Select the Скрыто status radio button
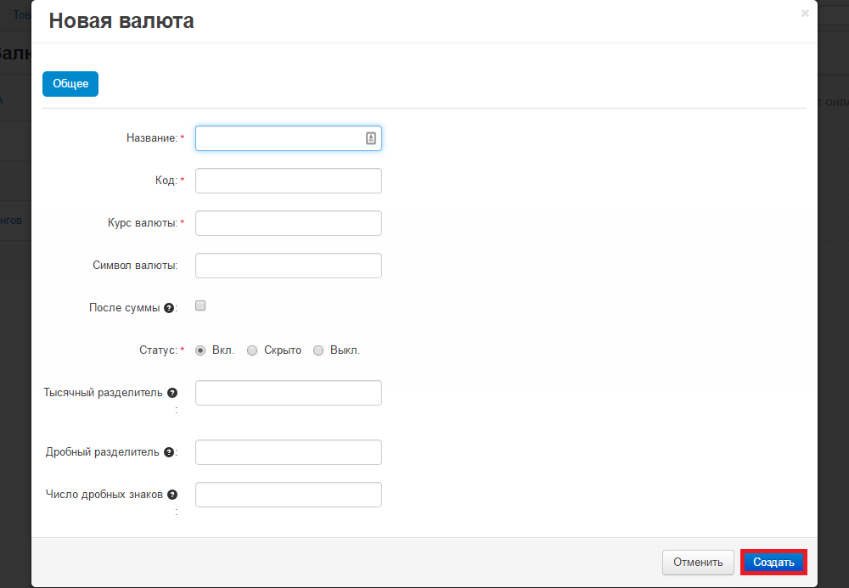 point(252,350)
